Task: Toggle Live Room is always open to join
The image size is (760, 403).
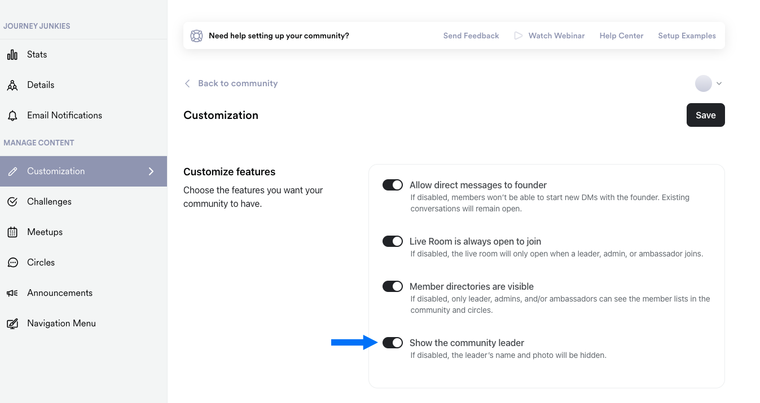Action: [393, 241]
